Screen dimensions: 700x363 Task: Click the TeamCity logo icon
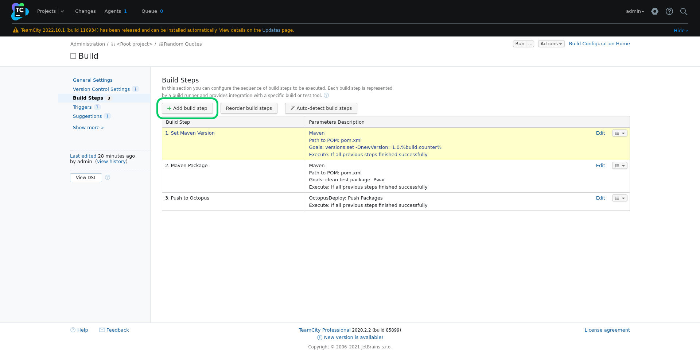pos(20,11)
